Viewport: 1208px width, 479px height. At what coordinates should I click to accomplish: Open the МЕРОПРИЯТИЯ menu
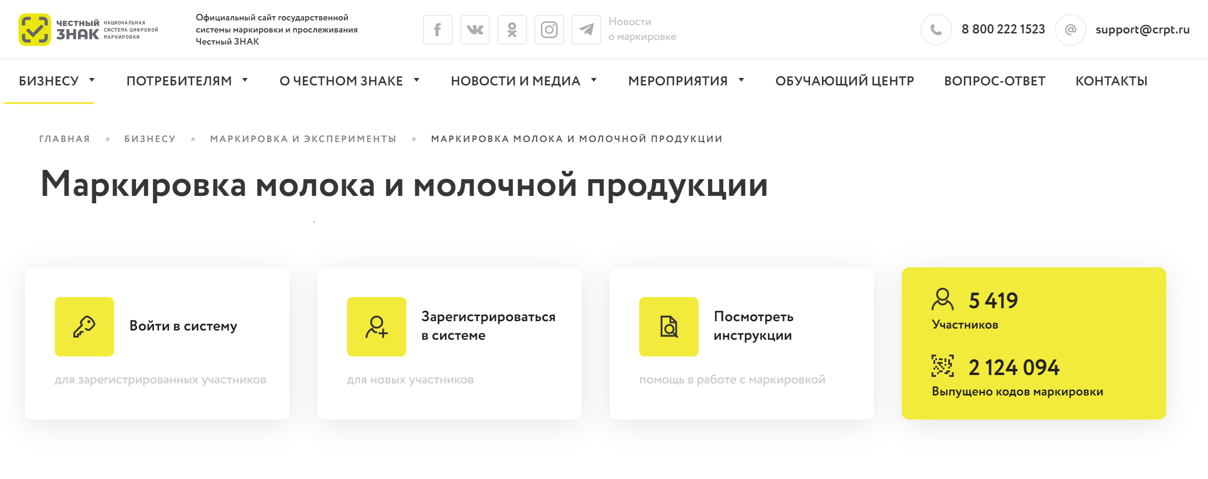click(678, 81)
